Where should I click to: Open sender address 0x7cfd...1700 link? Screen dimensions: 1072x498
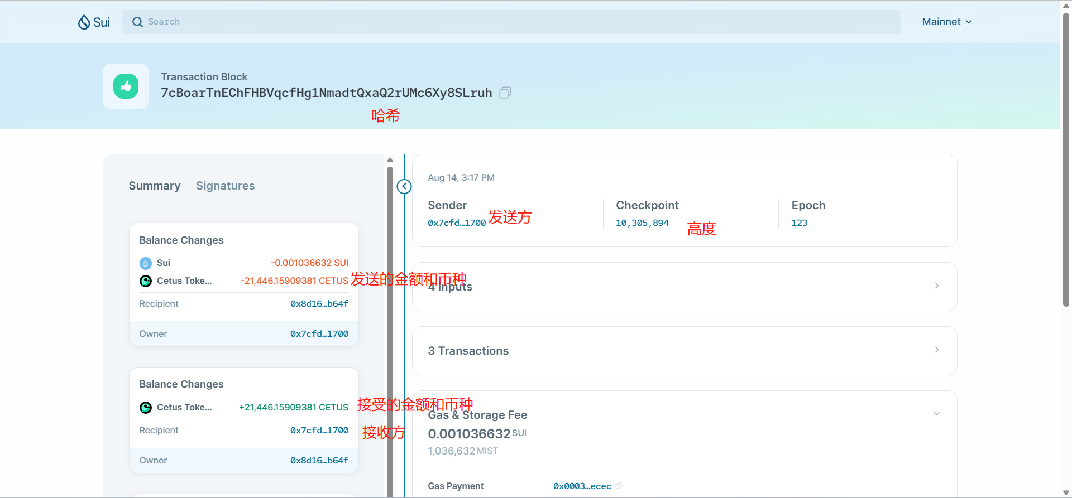point(457,223)
